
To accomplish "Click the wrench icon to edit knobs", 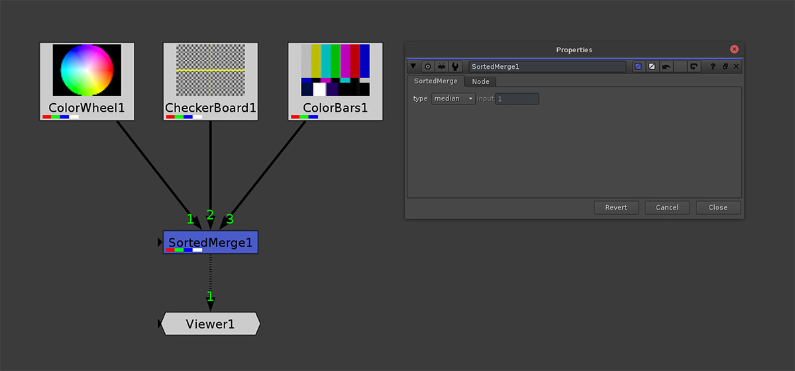I will click(x=455, y=67).
